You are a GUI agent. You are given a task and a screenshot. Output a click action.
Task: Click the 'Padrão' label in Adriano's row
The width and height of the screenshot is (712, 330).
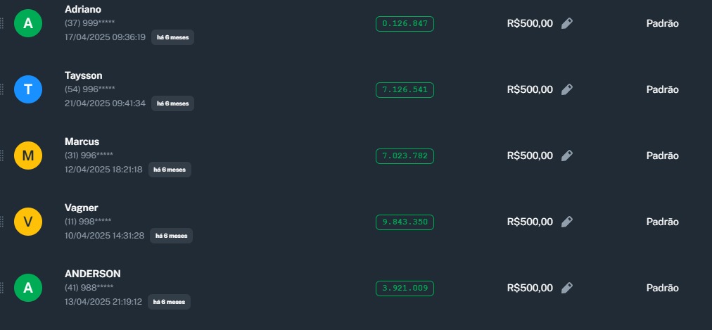(662, 23)
